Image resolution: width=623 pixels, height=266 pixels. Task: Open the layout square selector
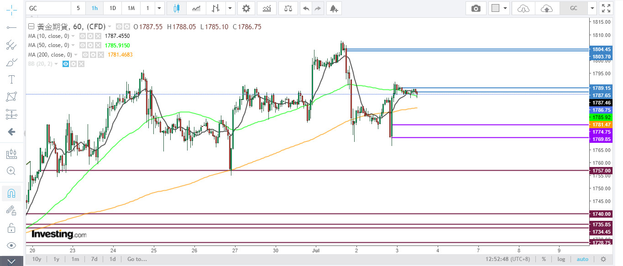pos(495,8)
